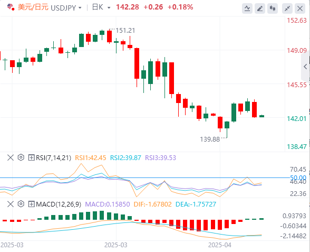Expand the side panel arrow on right edge
310x252 pixels.
[305, 67]
